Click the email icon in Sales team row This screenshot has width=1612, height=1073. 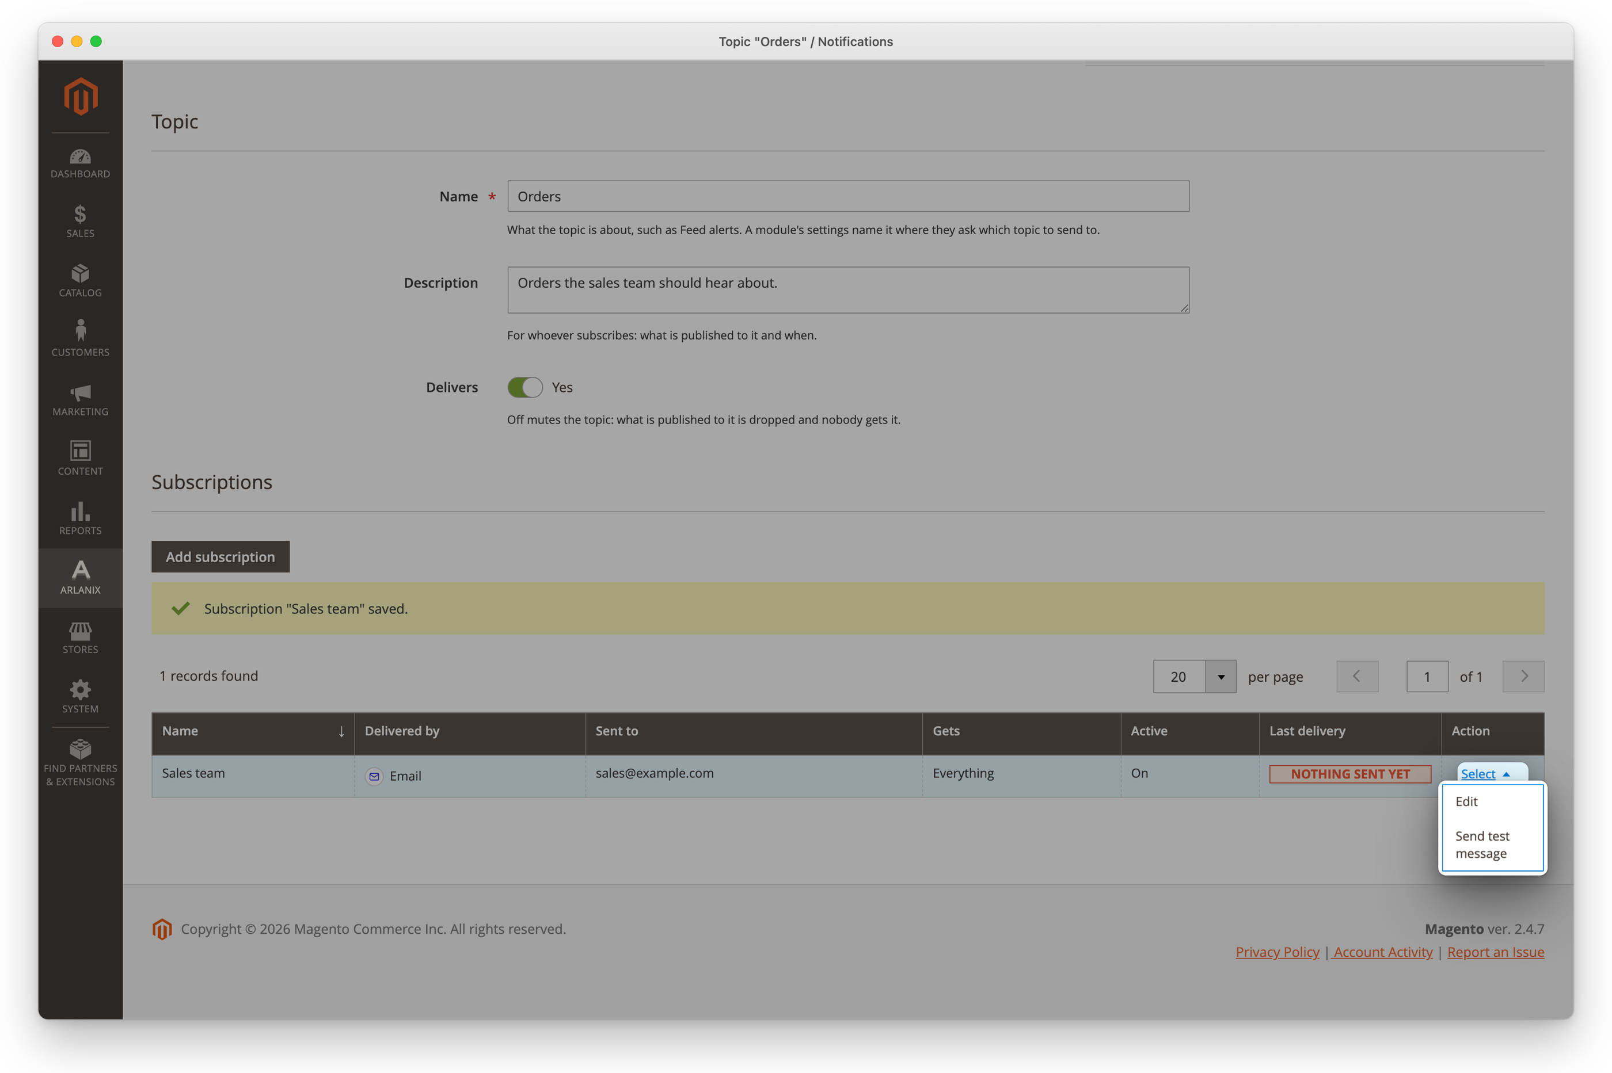click(374, 776)
